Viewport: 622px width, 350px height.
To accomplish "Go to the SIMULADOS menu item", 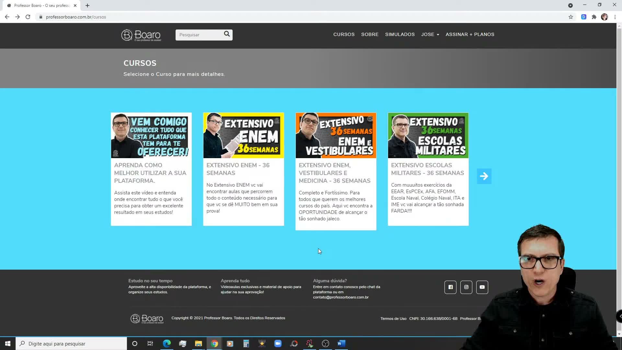I will pyautogui.click(x=400, y=34).
